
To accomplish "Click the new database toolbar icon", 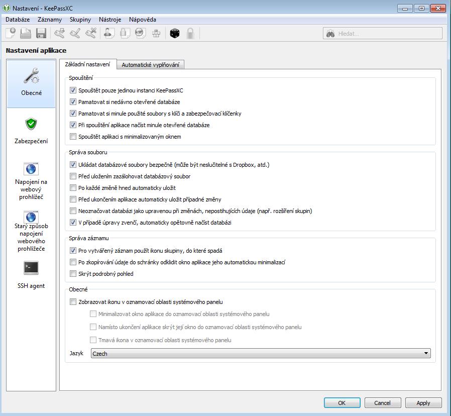I will (x=11, y=33).
